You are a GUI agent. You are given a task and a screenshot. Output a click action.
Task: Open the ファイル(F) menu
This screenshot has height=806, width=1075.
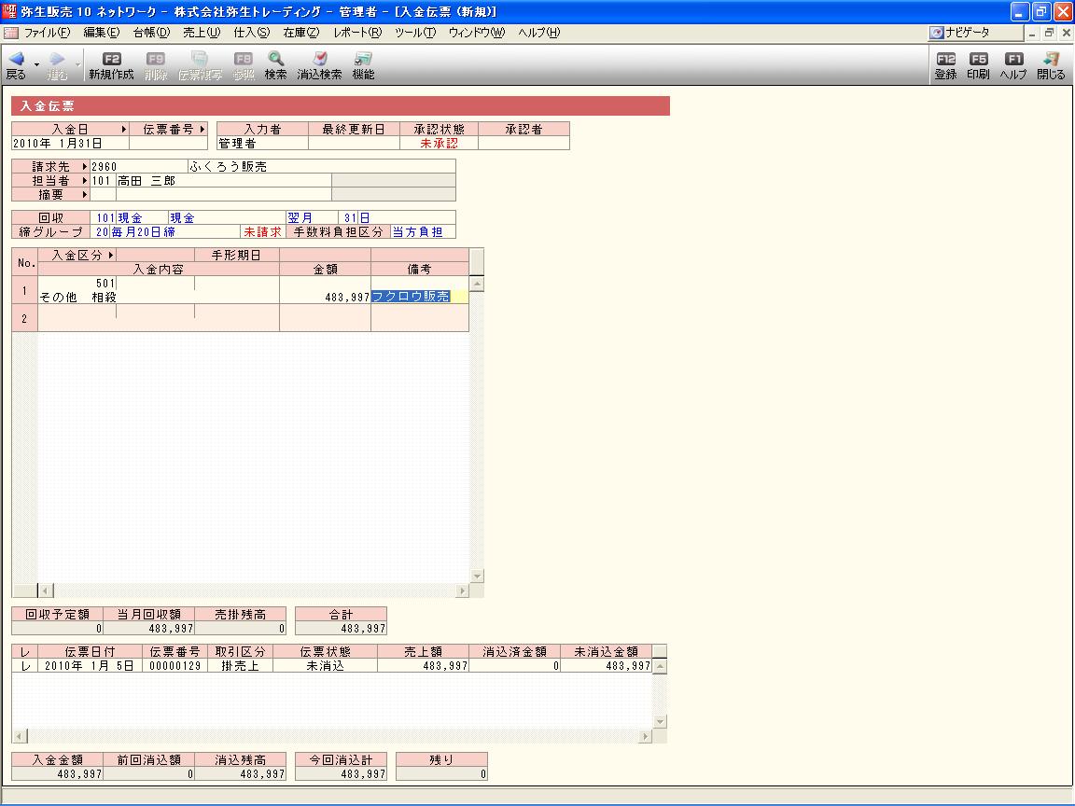point(47,33)
